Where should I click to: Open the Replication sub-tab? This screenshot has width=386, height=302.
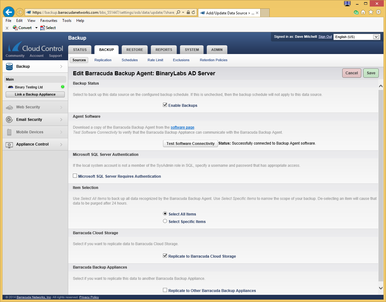coord(103,60)
